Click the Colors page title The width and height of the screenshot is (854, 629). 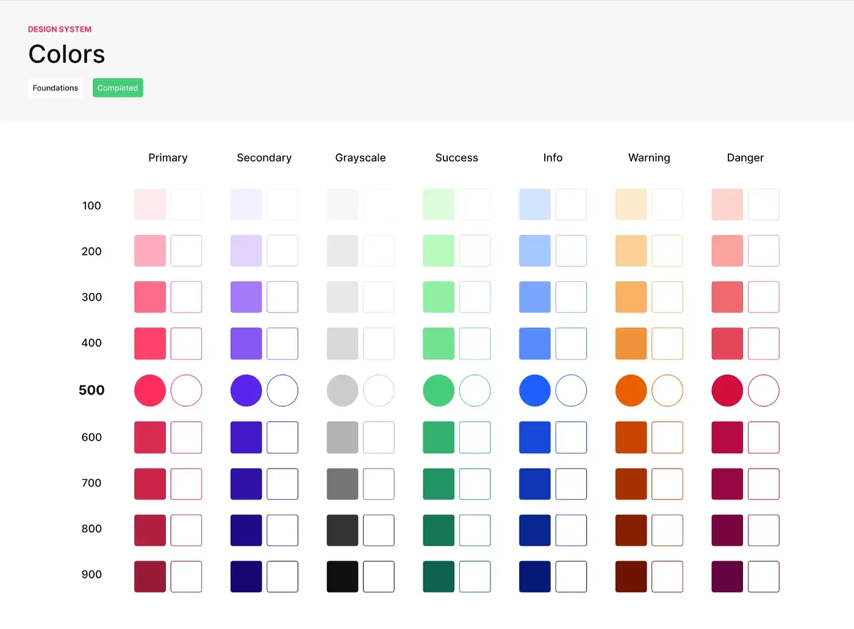[x=67, y=54]
